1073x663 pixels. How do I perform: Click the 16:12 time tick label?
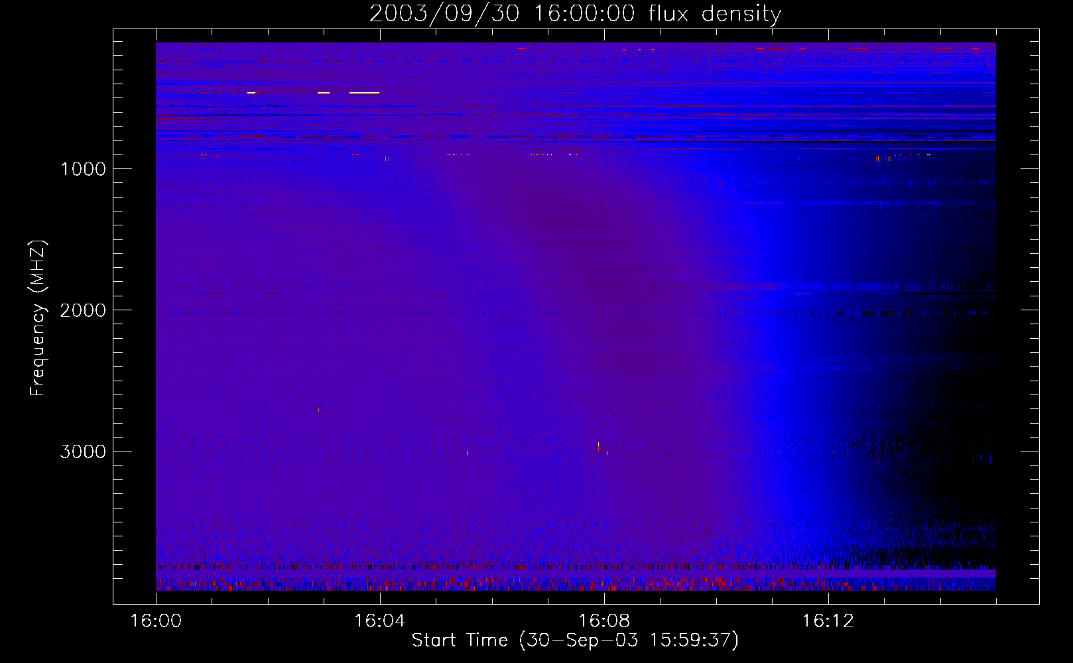pyautogui.click(x=828, y=621)
